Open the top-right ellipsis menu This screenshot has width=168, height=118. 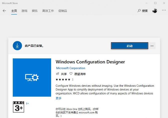tap(164, 10)
